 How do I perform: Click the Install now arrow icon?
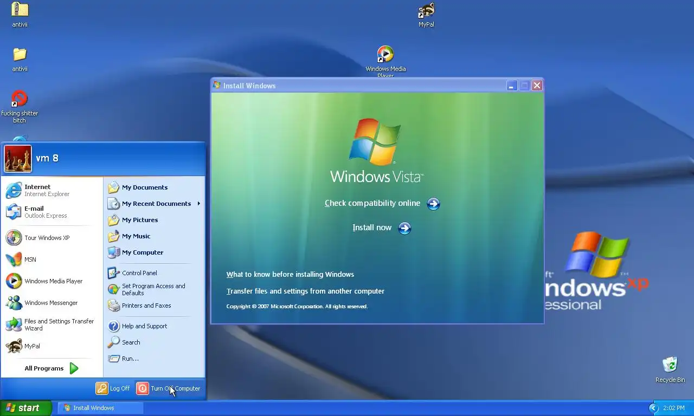coord(404,228)
